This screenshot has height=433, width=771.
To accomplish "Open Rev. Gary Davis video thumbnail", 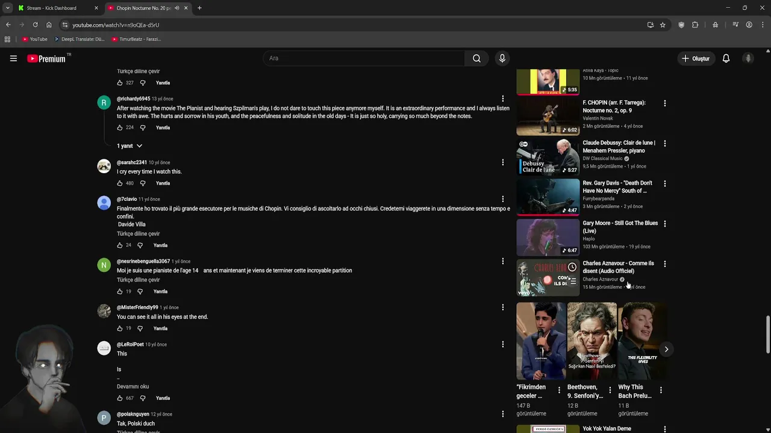I will [548, 197].
